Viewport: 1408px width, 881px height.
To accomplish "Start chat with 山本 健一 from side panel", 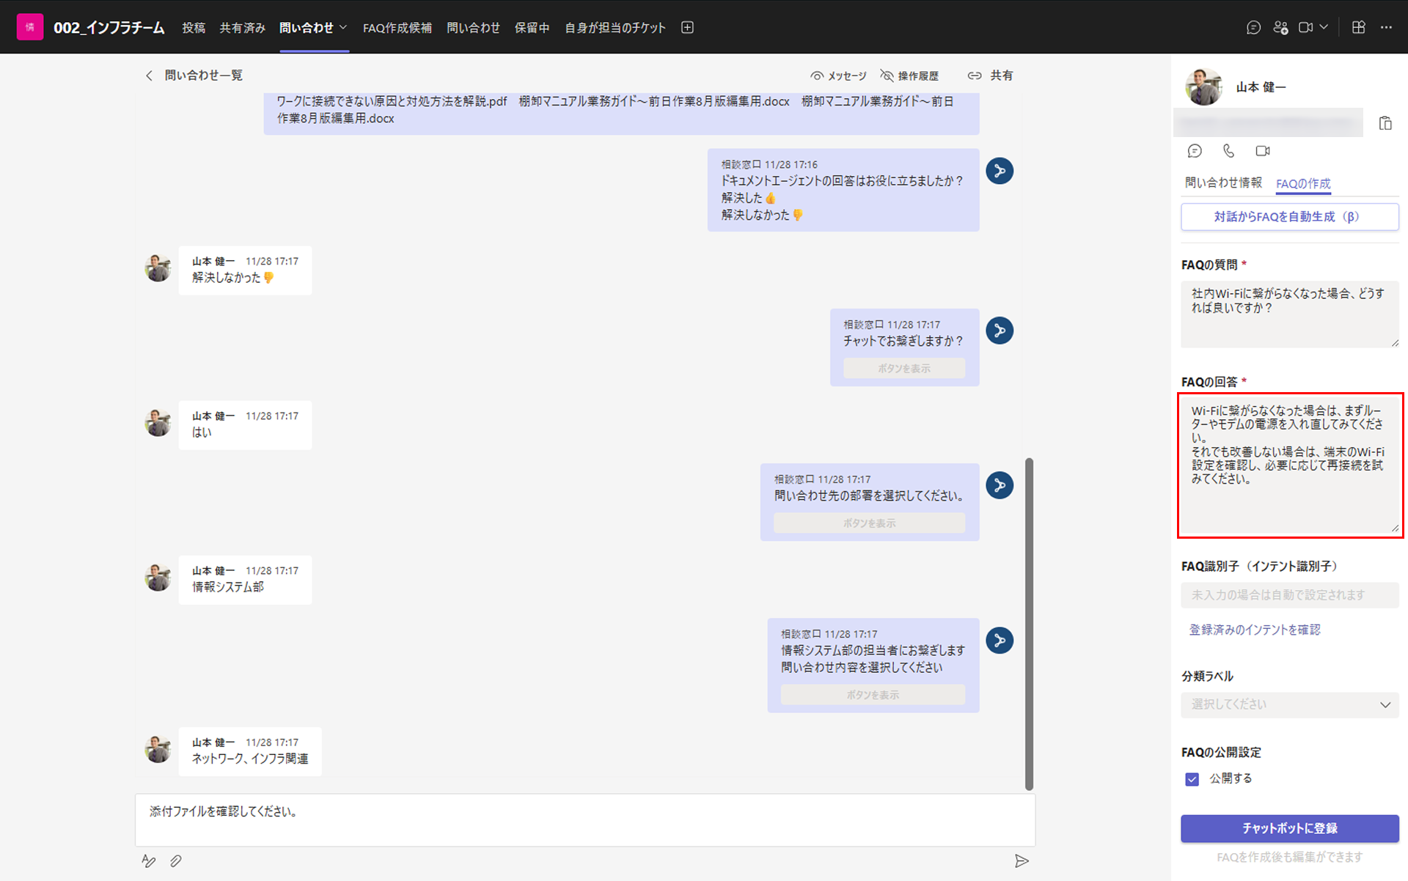I will pyautogui.click(x=1195, y=151).
